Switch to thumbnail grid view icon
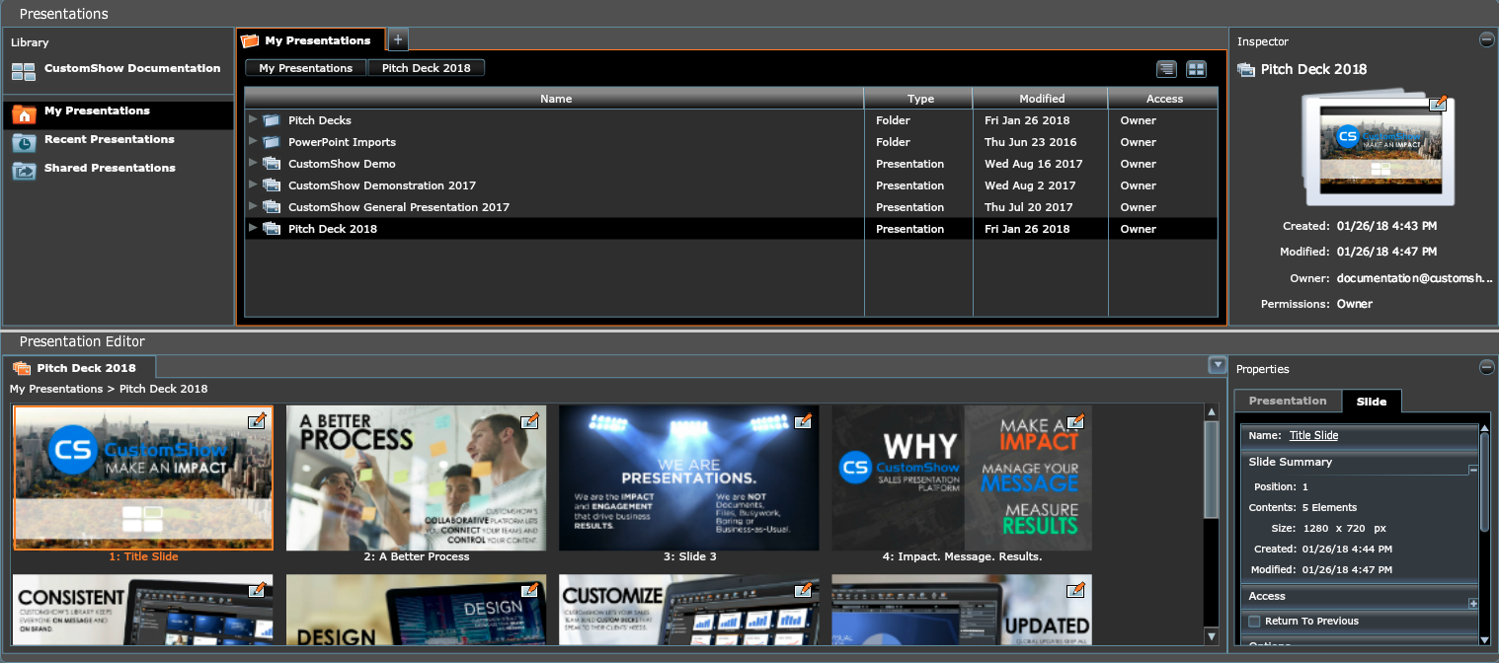Image resolution: width=1499 pixels, height=663 pixels. tap(1196, 69)
